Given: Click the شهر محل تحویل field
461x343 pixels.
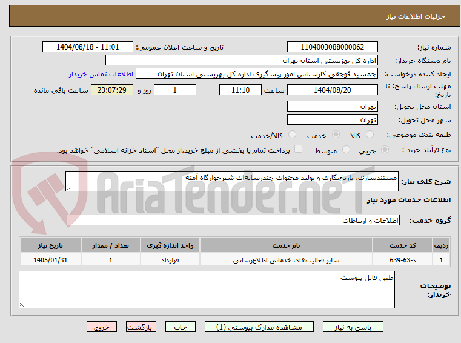Looking at the screenshot, I should [x=332, y=120].
